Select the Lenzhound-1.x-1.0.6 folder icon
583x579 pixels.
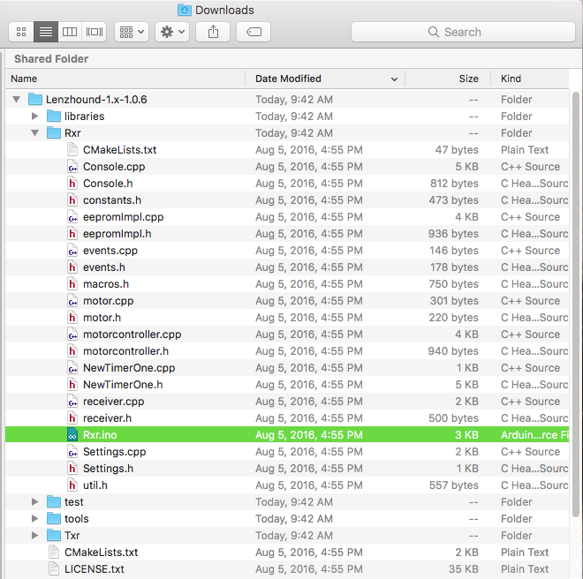35,99
